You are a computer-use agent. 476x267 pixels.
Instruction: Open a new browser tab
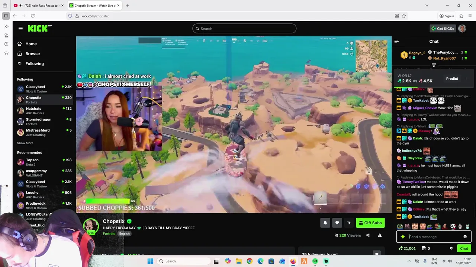click(128, 6)
